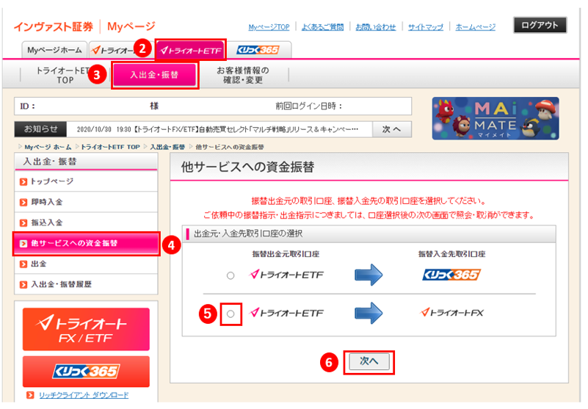The width and height of the screenshot is (588, 409).
Task: Open the ホームページ link
Action: click(x=476, y=27)
